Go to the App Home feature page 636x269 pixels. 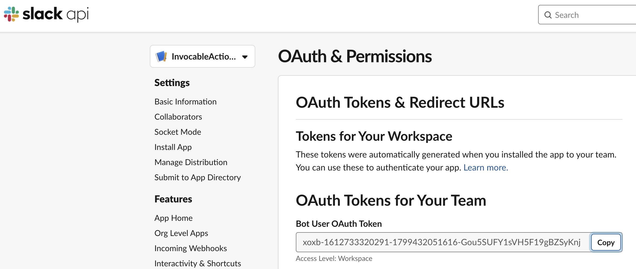(173, 218)
